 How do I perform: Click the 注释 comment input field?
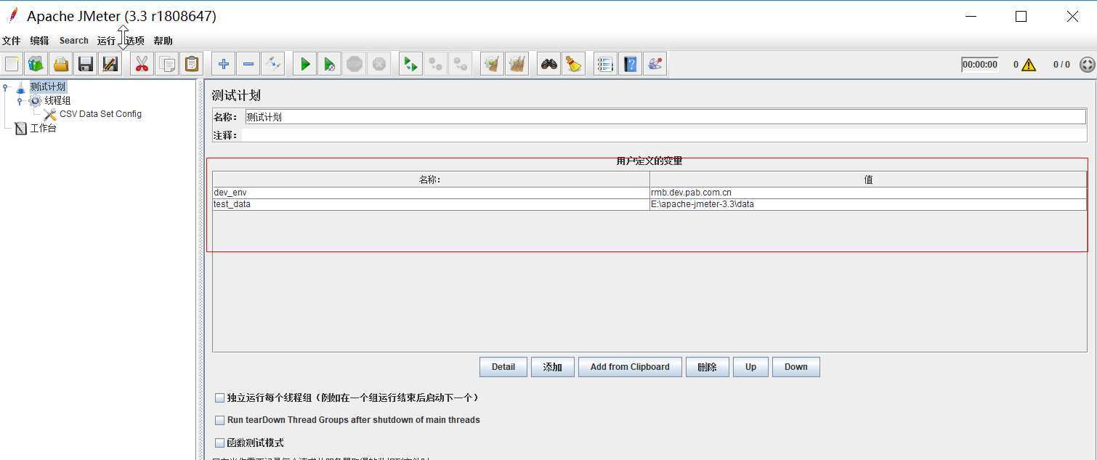click(664, 135)
